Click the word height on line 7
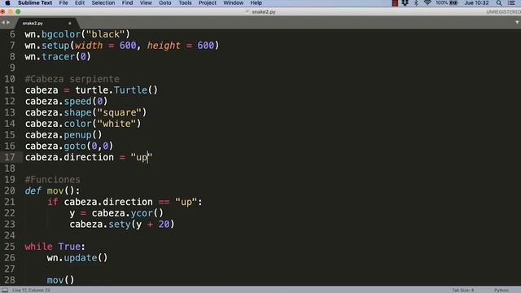 pos(164,46)
